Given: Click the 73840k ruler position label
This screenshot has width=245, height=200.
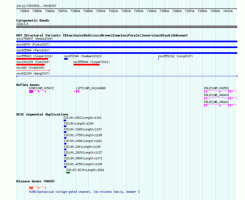Looking at the screenshot, I should (x=24, y=11).
